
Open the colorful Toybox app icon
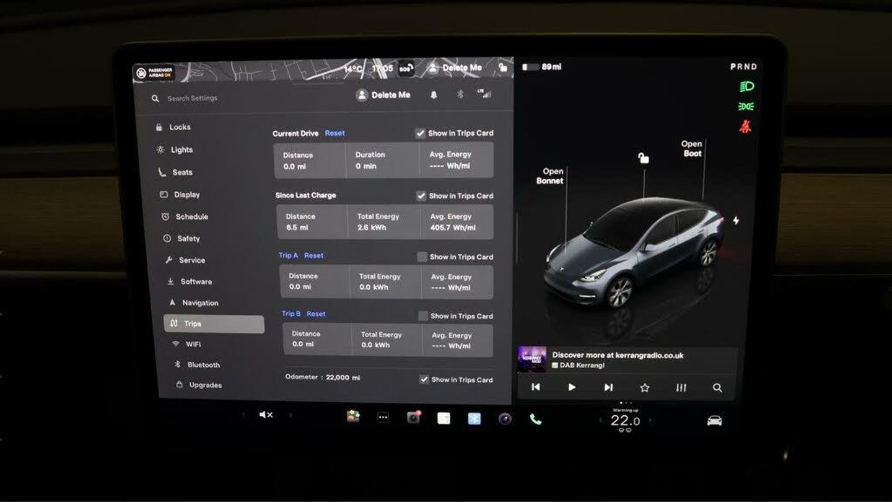pos(353,417)
